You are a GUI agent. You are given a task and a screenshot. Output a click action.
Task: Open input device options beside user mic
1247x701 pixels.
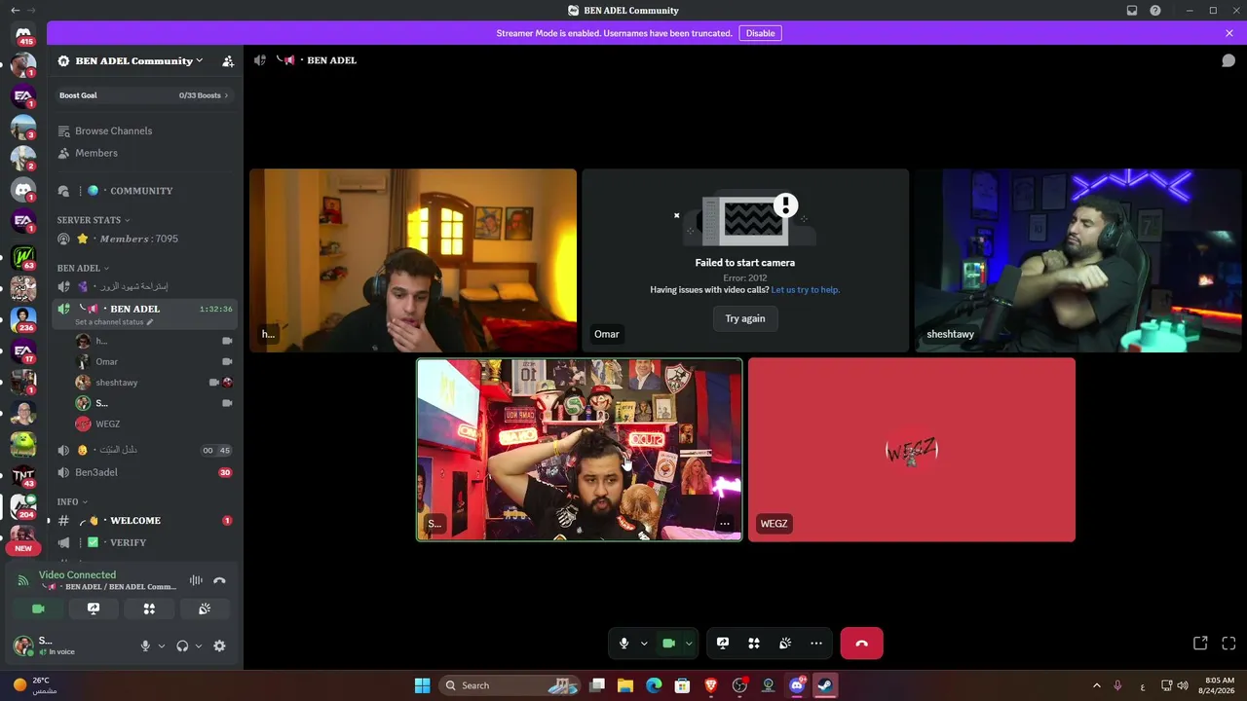click(162, 646)
